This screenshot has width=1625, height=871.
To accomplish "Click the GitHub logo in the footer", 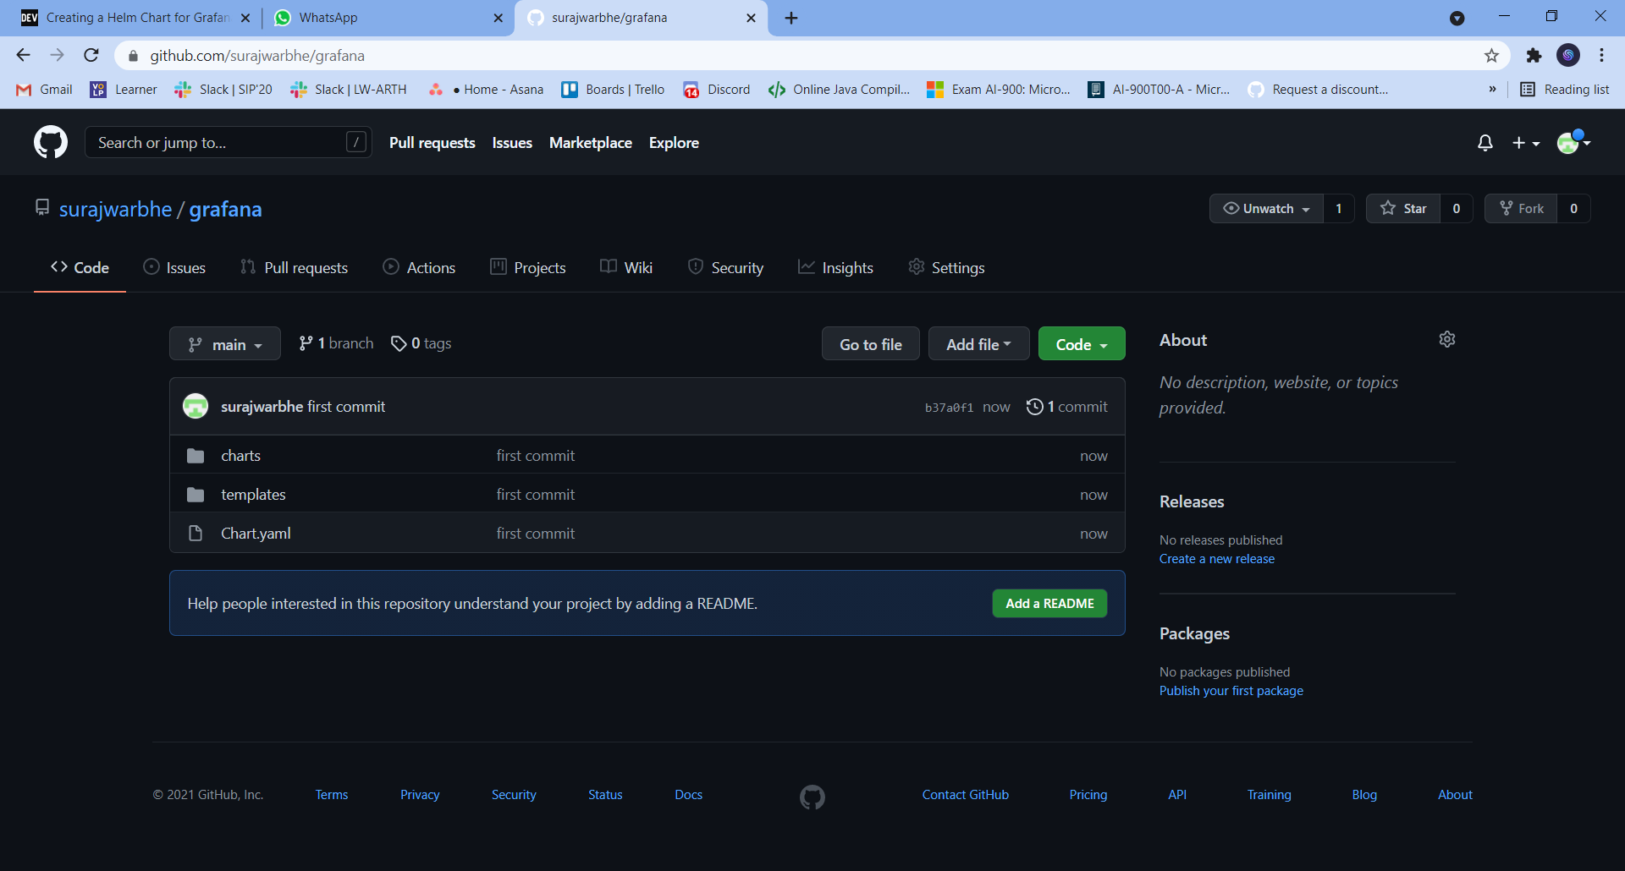I will pyautogui.click(x=812, y=796).
